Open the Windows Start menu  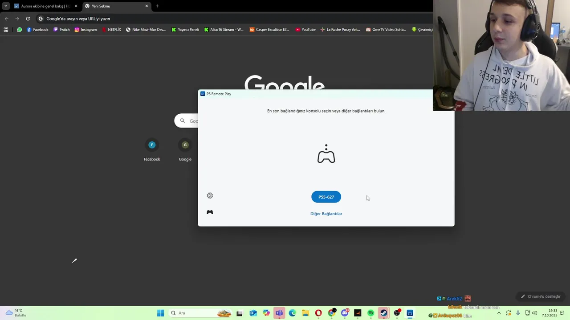coord(160,313)
